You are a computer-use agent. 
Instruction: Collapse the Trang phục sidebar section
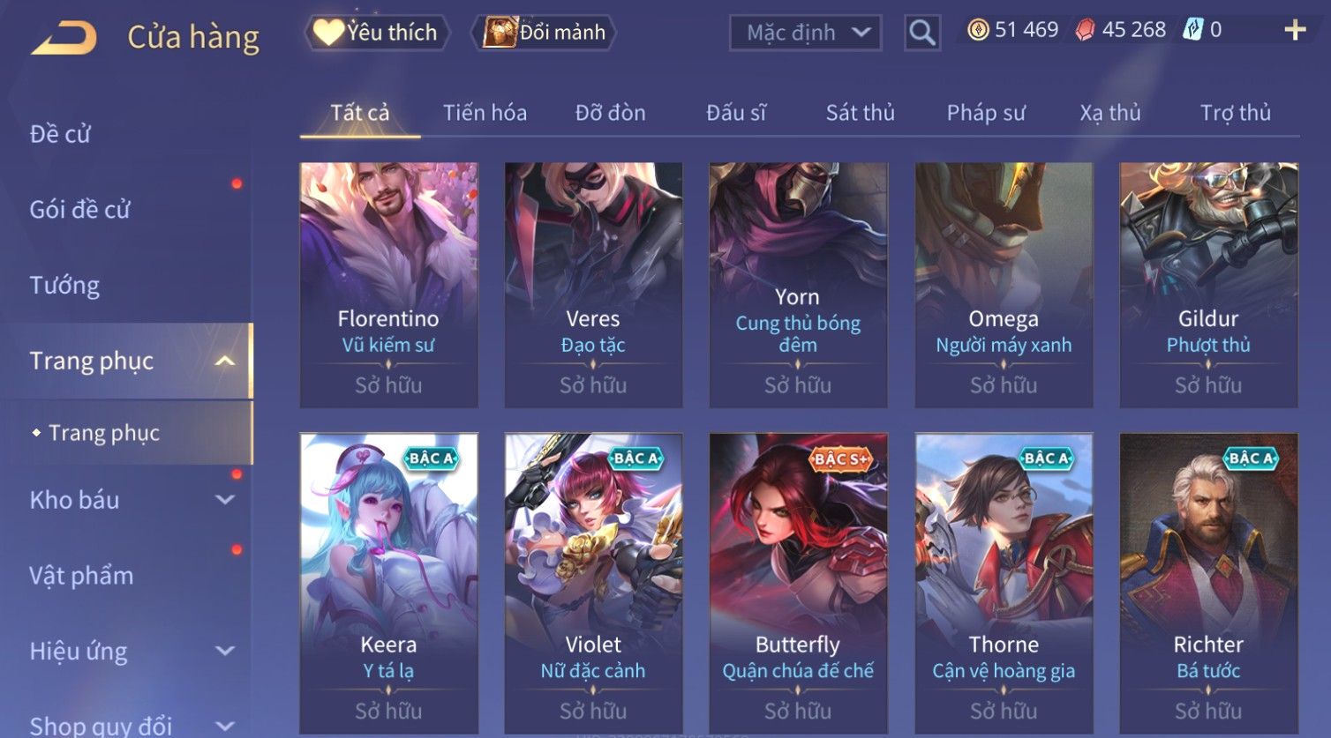tap(225, 361)
